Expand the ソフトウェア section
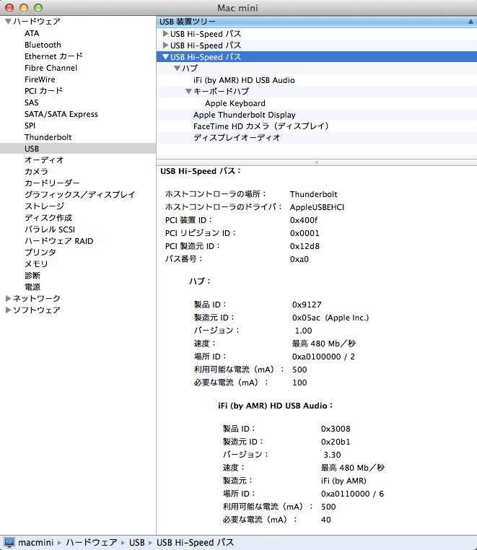477x550 pixels. pos(9,310)
